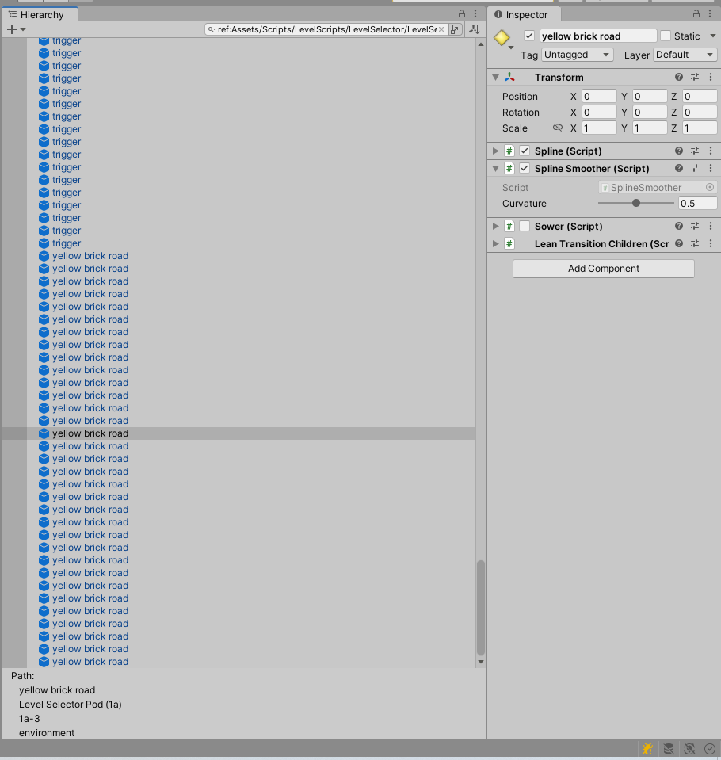Viewport: 721px width, 760px height.
Task: Click 'Level Selector Pod (1a)' in Path
Action: point(71,705)
